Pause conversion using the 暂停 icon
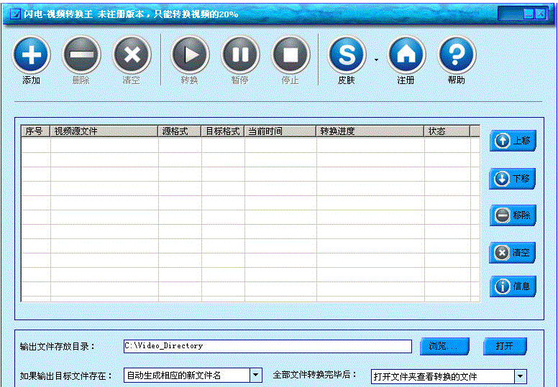The width and height of the screenshot is (558, 387). pos(240,55)
